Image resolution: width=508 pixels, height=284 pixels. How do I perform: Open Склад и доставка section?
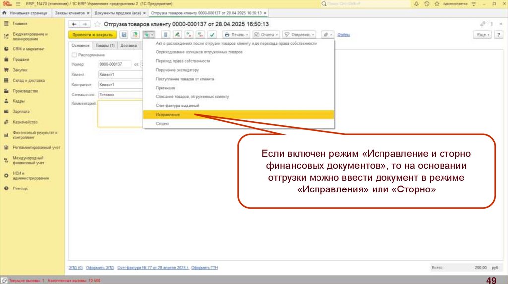[28, 80]
